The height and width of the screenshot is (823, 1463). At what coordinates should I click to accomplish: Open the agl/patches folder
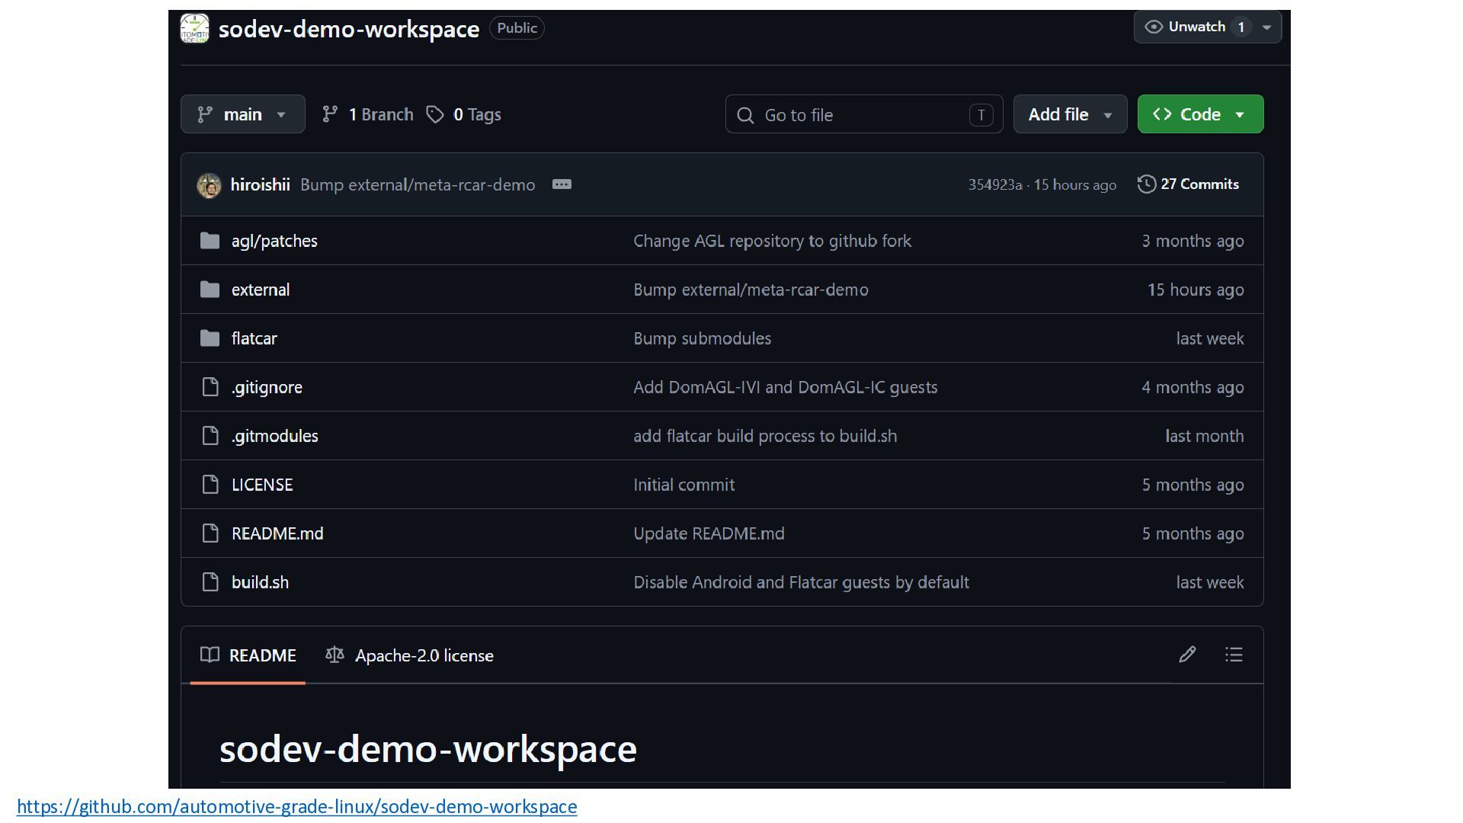click(x=274, y=241)
